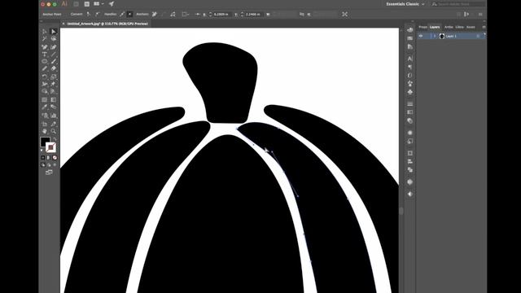The width and height of the screenshot is (521, 293).
Task: Select the Lasso tool
Action: click(x=54, y=39)
